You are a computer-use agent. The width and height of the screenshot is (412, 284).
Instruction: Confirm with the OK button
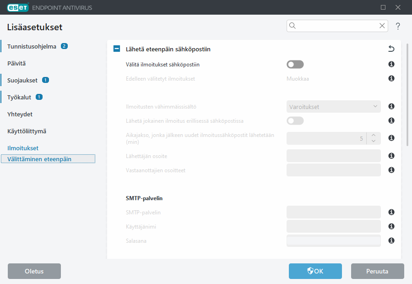click(315, 271)
